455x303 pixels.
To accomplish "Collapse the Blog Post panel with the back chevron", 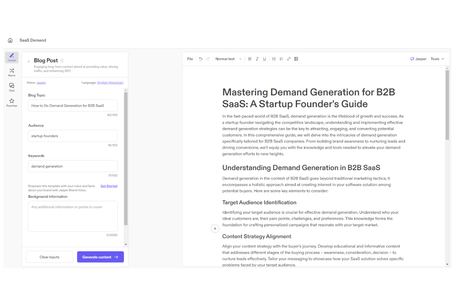I will pyautogui.click(x=29, y=61).
